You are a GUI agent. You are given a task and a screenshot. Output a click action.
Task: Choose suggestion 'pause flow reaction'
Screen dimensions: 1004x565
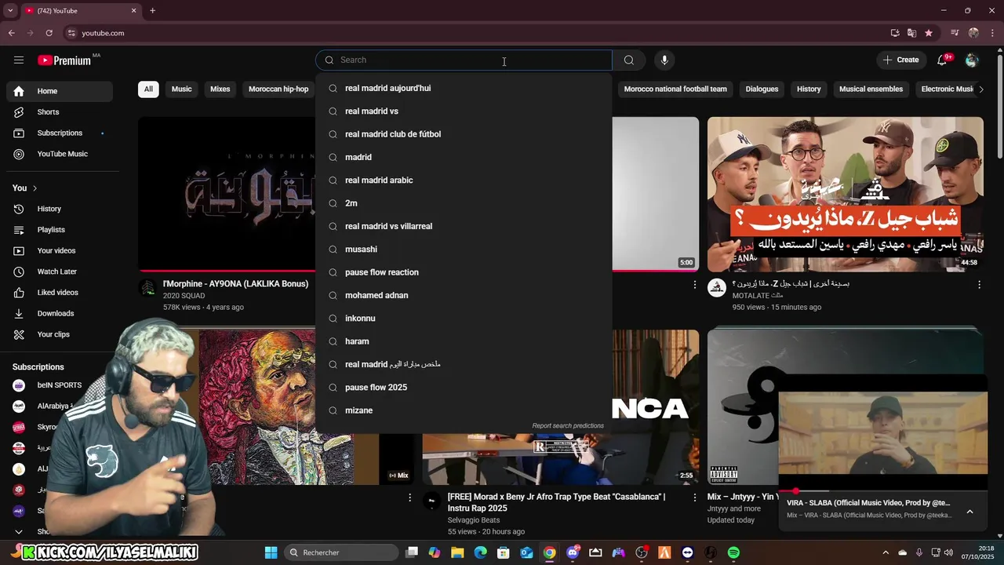464,272
